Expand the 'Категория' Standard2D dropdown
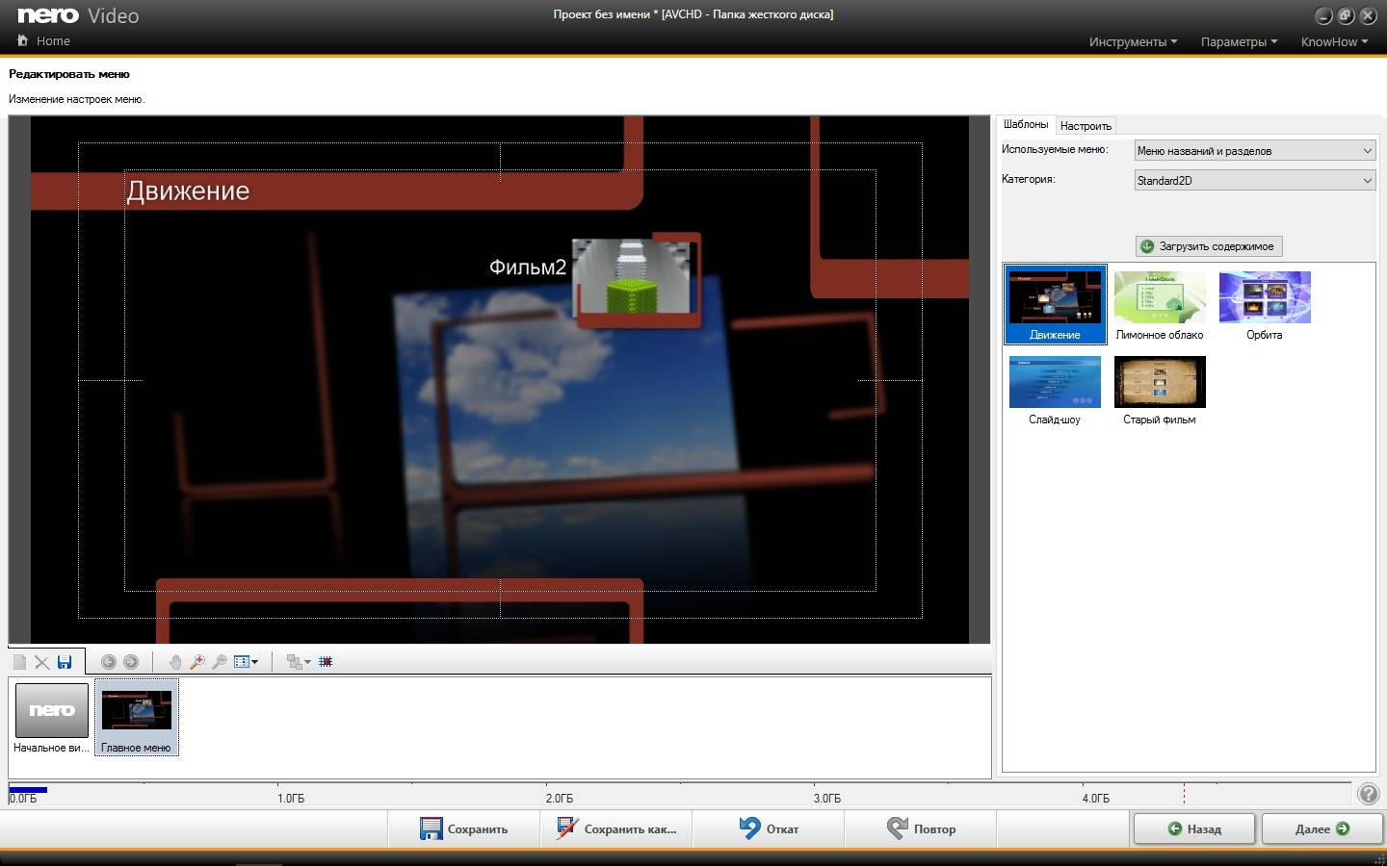Image resolution: width=1387 pixels, height=866 pixels. [1254, 181]
